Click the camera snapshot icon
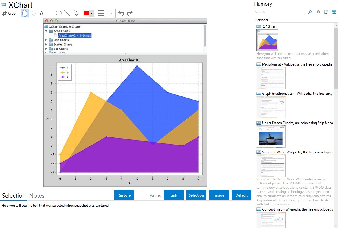338x228 pixels. 318,12
